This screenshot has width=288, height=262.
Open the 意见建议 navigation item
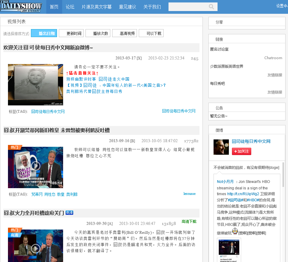127,7
